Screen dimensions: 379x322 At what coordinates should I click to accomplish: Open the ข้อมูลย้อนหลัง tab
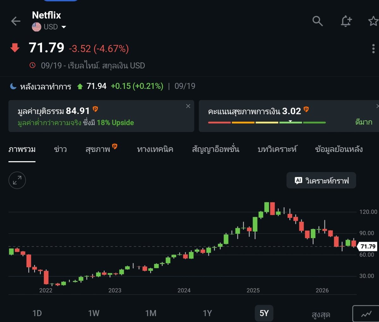339,149
